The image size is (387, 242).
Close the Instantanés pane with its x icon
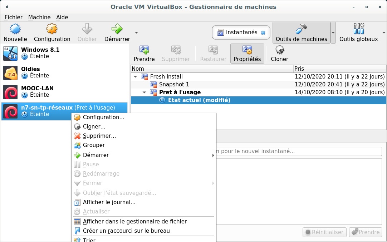pos(263,32)
